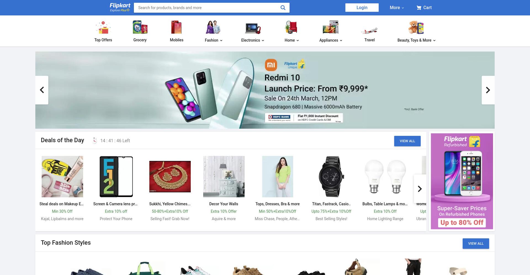This screenshot has height=275, width=530.
Task: Click View All for Top Fashion Styles
Action: pyautogui.click(x=476, y=244)
